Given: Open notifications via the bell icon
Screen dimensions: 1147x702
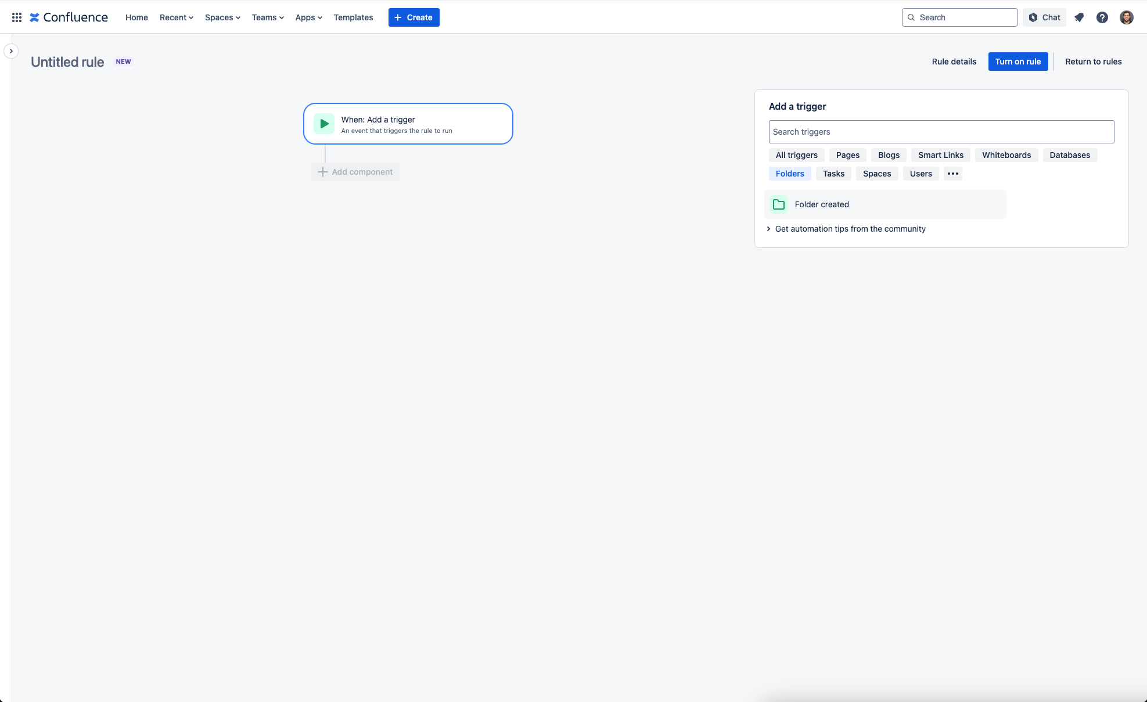Looking at the screenshot, I should tap(1079, 17).
